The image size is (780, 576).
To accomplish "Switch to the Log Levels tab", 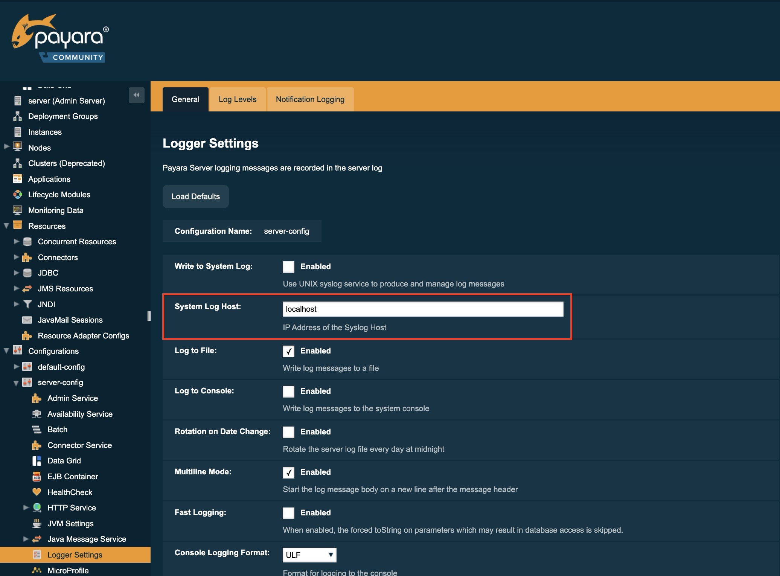I will (x=237, y=99).
